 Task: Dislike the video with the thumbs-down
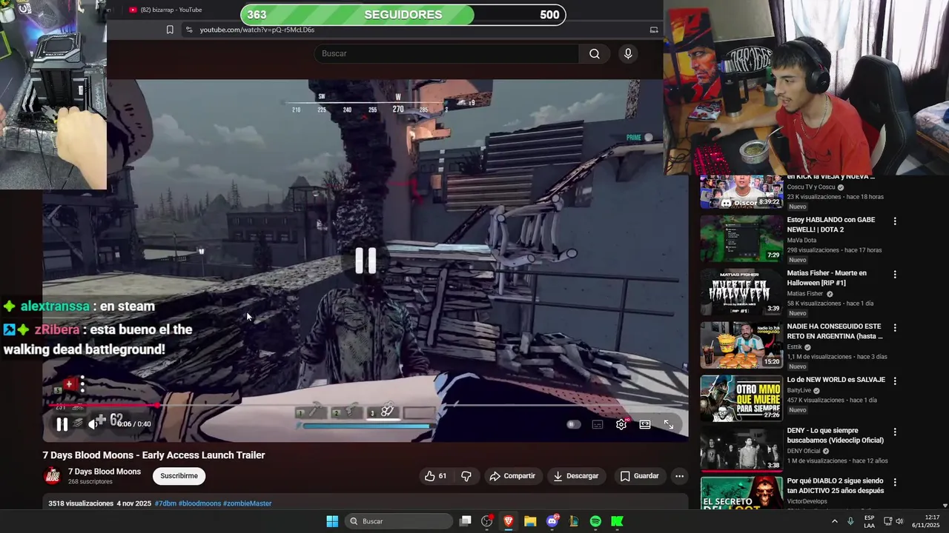(466, 476)
